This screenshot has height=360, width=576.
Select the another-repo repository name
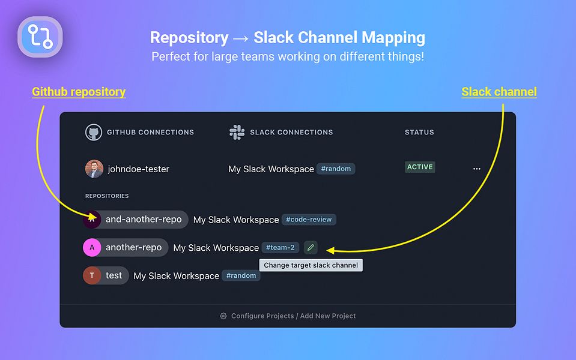[x=135, y=247]
